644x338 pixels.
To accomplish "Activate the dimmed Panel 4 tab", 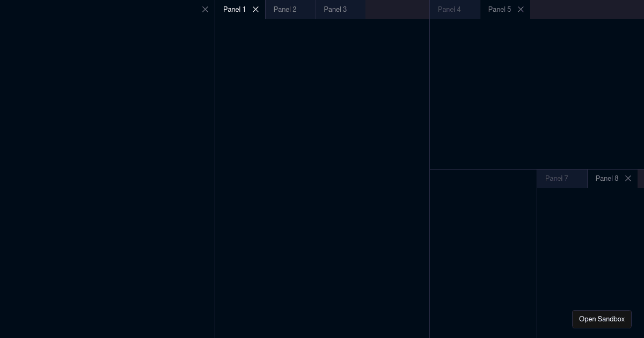I will point(449,9).
